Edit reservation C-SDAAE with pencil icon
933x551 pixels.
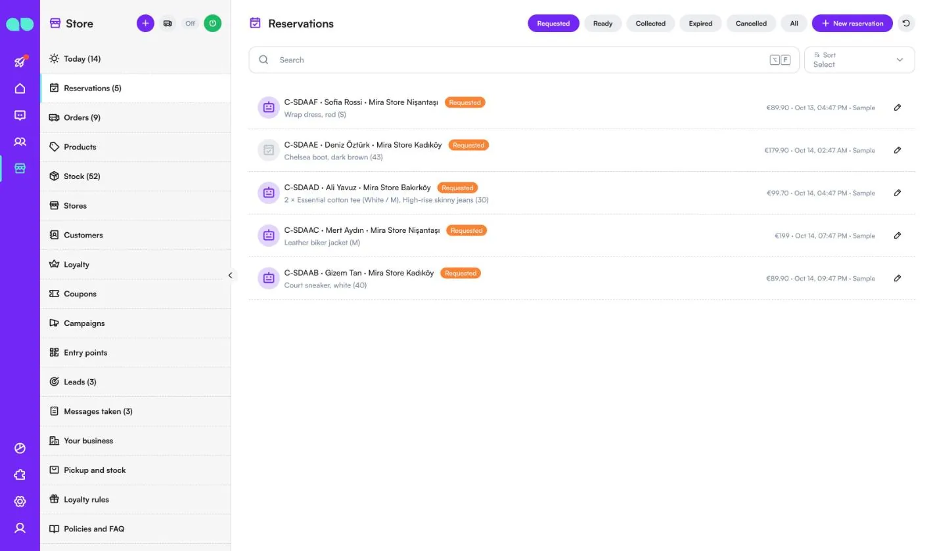898,150
